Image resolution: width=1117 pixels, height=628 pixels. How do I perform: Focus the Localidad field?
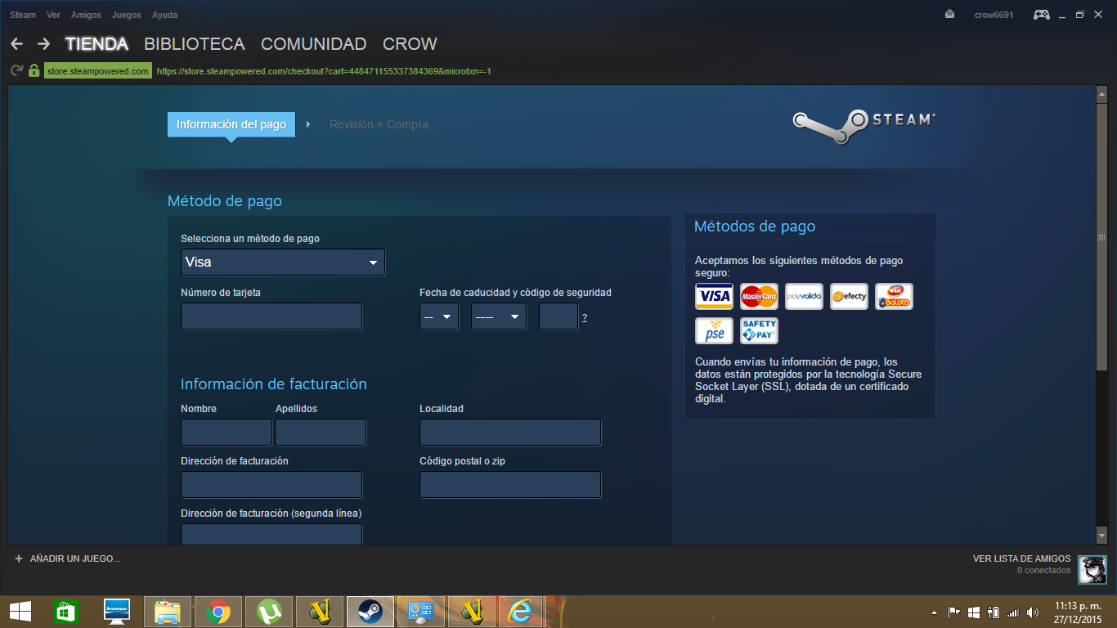510,433
